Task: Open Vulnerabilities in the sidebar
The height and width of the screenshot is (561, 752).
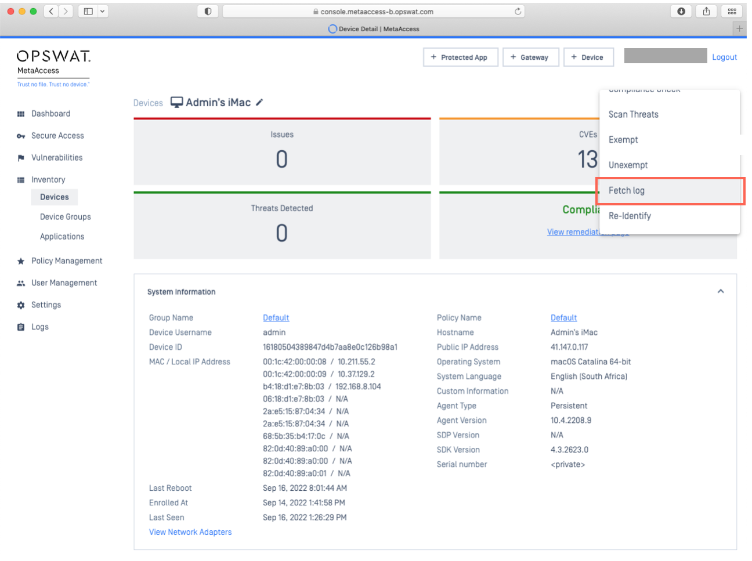Action: click(x=57, y=158)
